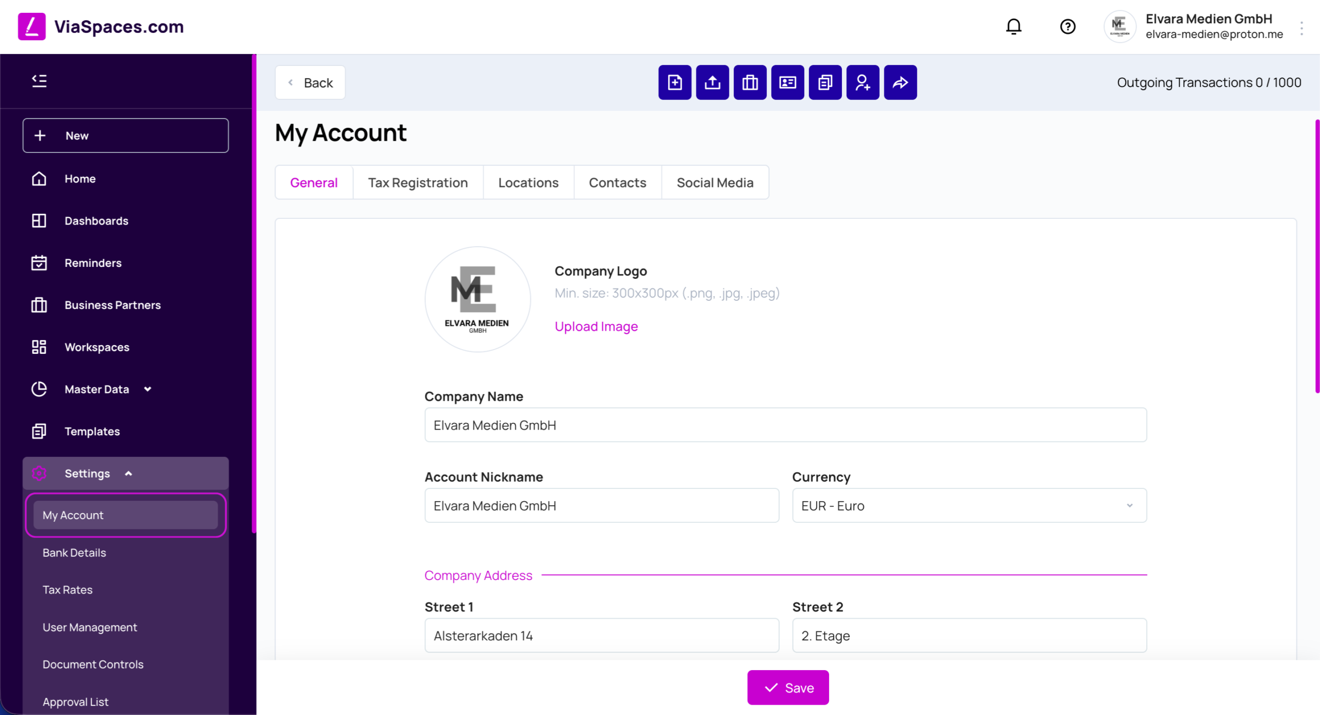Open Bank Details in the sidebar
This screenshot has width=1320, height=715.
[x=74, y=552]
